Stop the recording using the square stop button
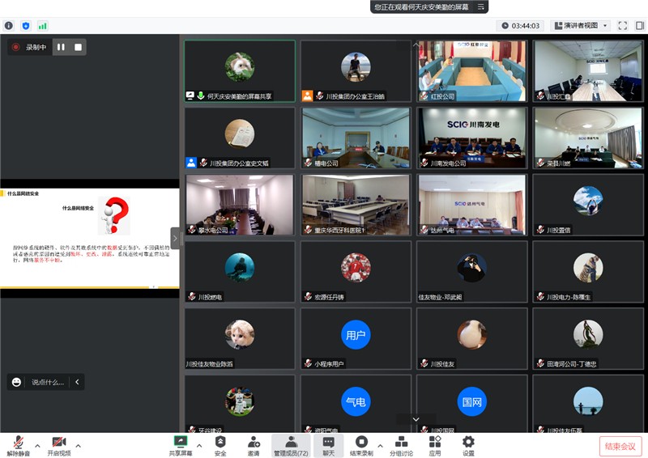This screenshot has height=458, width=648. pos(78,47)
